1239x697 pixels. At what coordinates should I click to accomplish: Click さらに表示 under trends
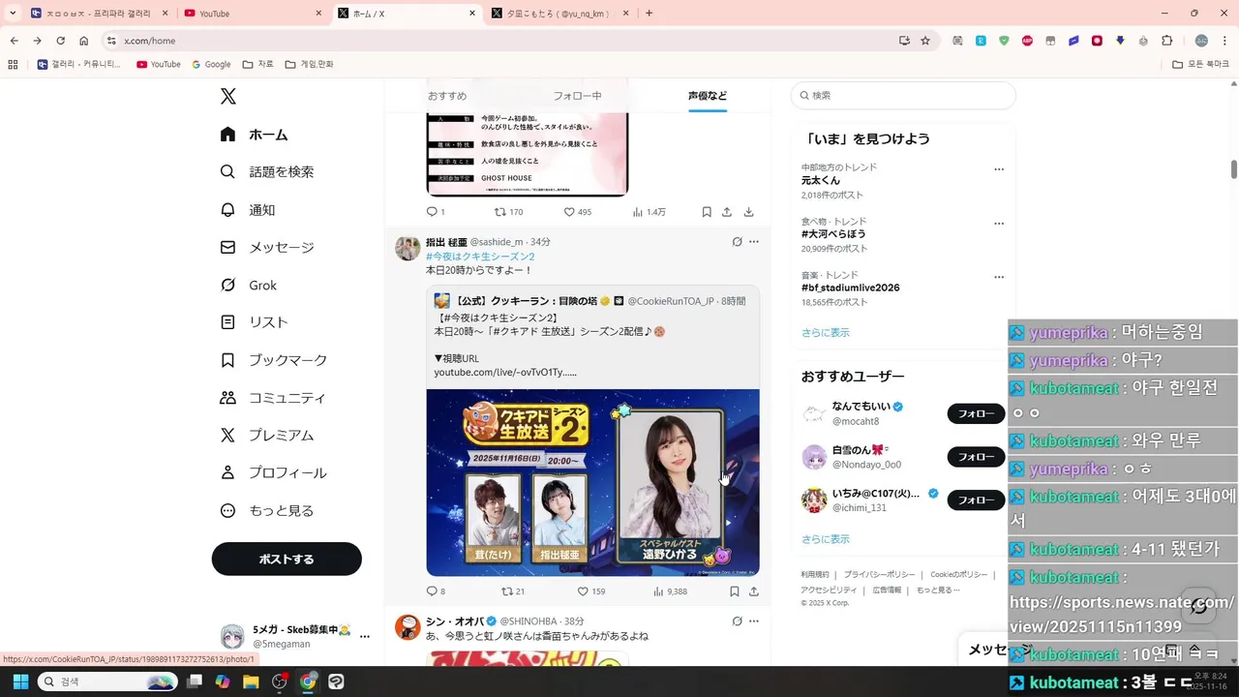point(825,332)
